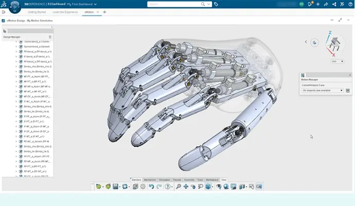
Task: Expand the MF-PT_a_Assm tree node
Action: pos(16,76)
